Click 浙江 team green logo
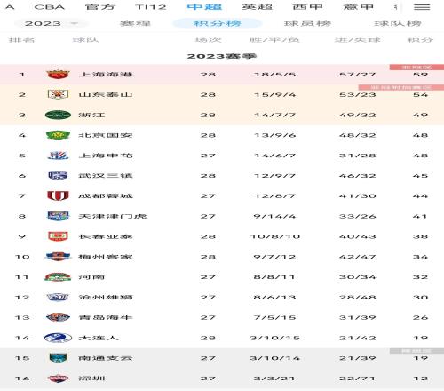 tap(58, 115)
